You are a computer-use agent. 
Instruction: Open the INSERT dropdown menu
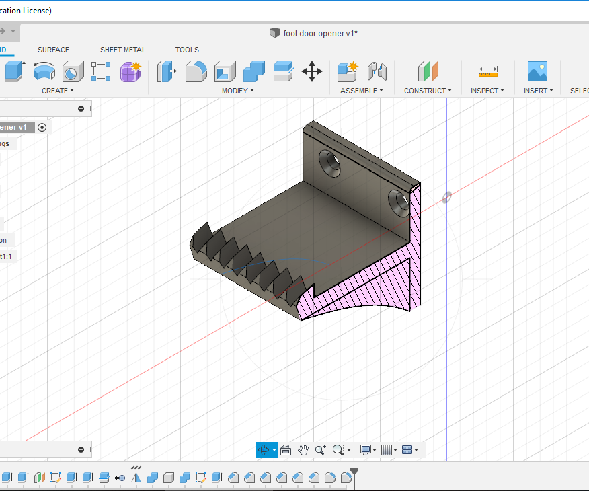coord(539,91)
